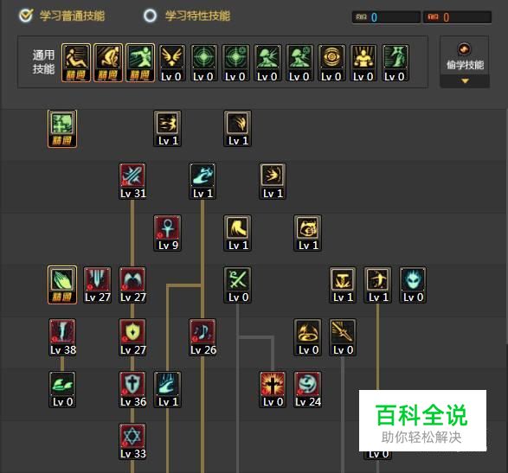This screenshot has width=508, height=473.
Task: Select the glowing cross skill at Lv 0
Action: (273, 390)
